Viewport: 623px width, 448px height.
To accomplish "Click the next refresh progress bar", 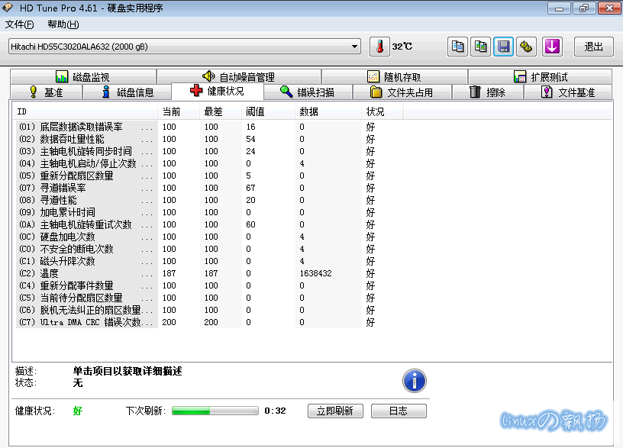I will tap(215, 411).
